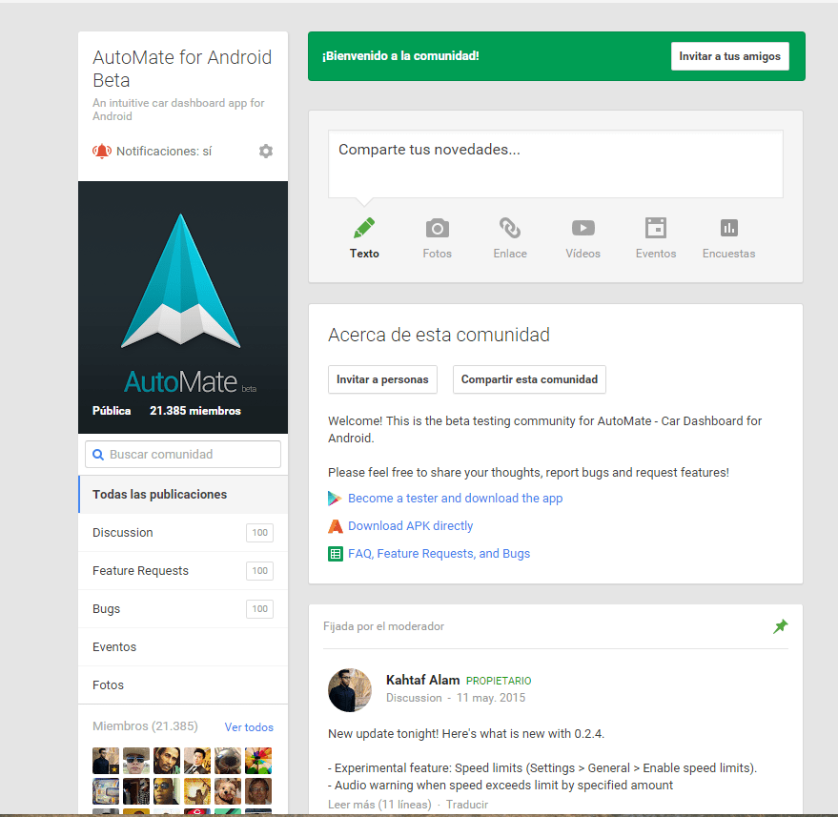Viewport: 838px width, 817px height.
Task: Focus the Buscar comunidad search field
Action: 183,454
